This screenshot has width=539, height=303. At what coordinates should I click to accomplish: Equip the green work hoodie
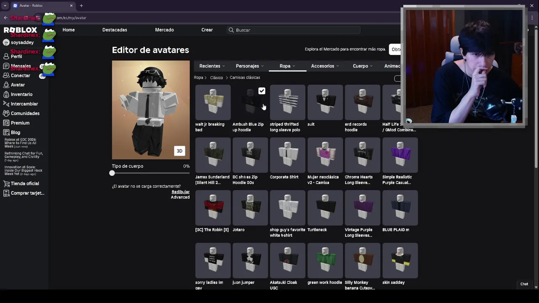pyautogui.click(x=325, y=260)
